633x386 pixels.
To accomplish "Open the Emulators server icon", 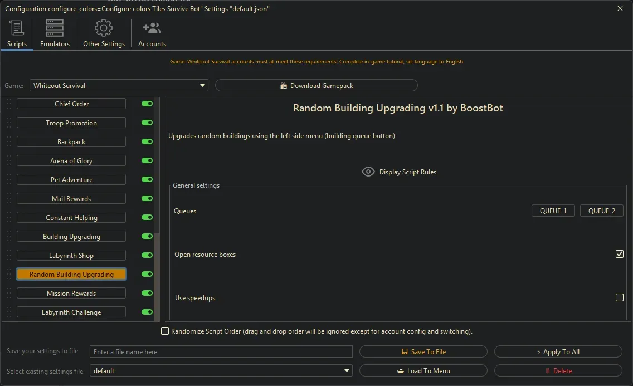I will [x=55, y=28].
